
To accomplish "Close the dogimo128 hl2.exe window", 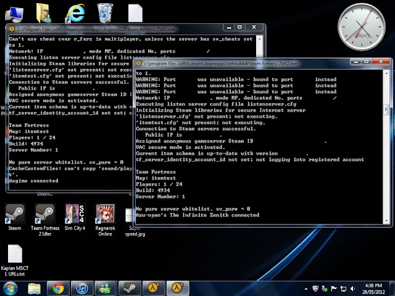I will click(x=254, y=27).
